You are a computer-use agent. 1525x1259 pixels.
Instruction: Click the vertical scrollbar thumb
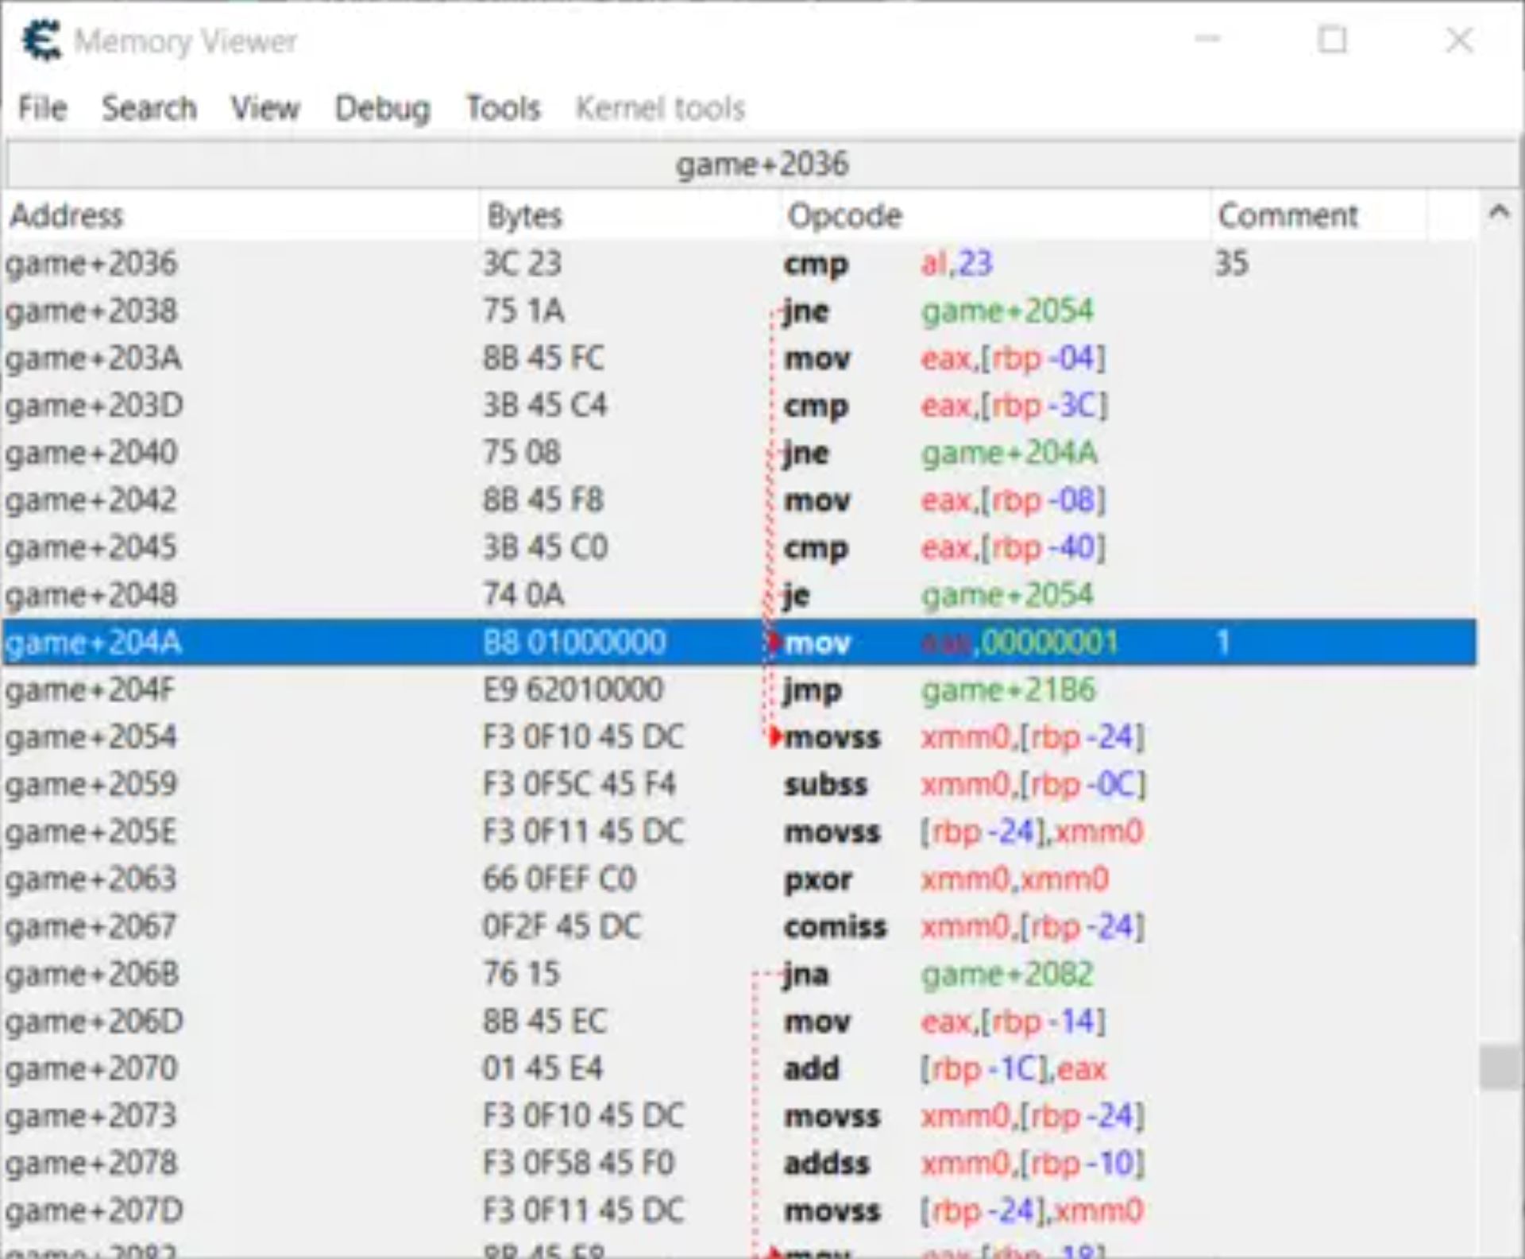[x=1500, y=1068]
